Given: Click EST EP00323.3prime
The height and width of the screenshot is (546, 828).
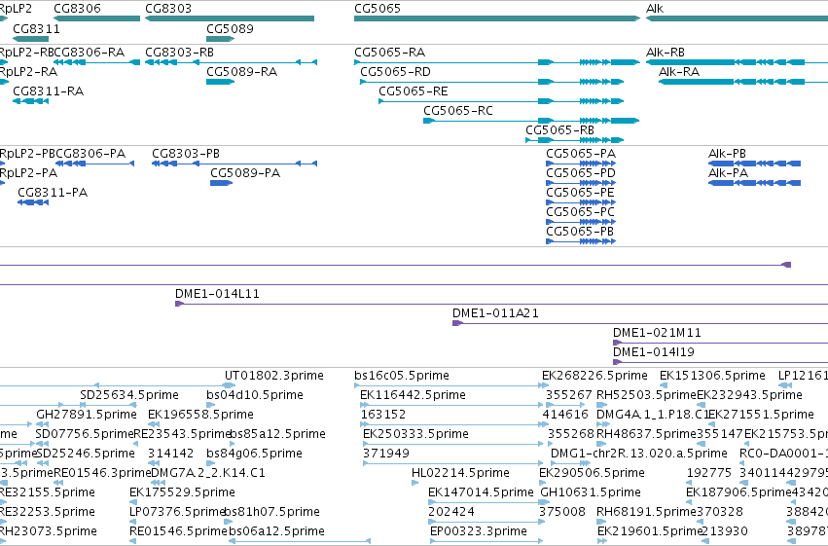Looking at the screenshot, I should [x=479, y=531].
